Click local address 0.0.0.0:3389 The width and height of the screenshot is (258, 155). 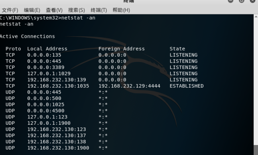(46, 67)
